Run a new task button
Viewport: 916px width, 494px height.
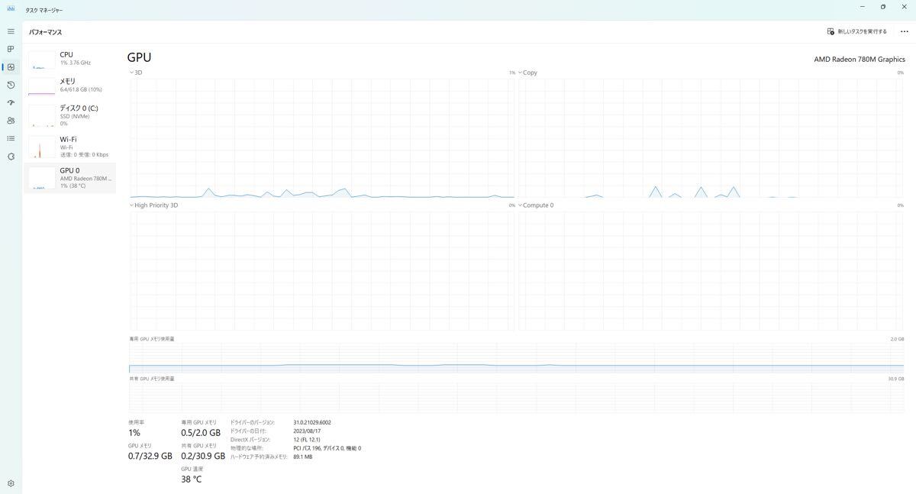pyautogui.click(x=856, y=31)
